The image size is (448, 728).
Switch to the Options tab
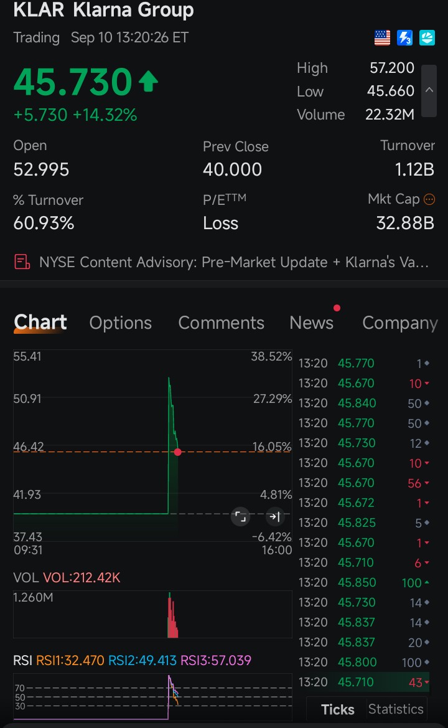click(121, 323)
